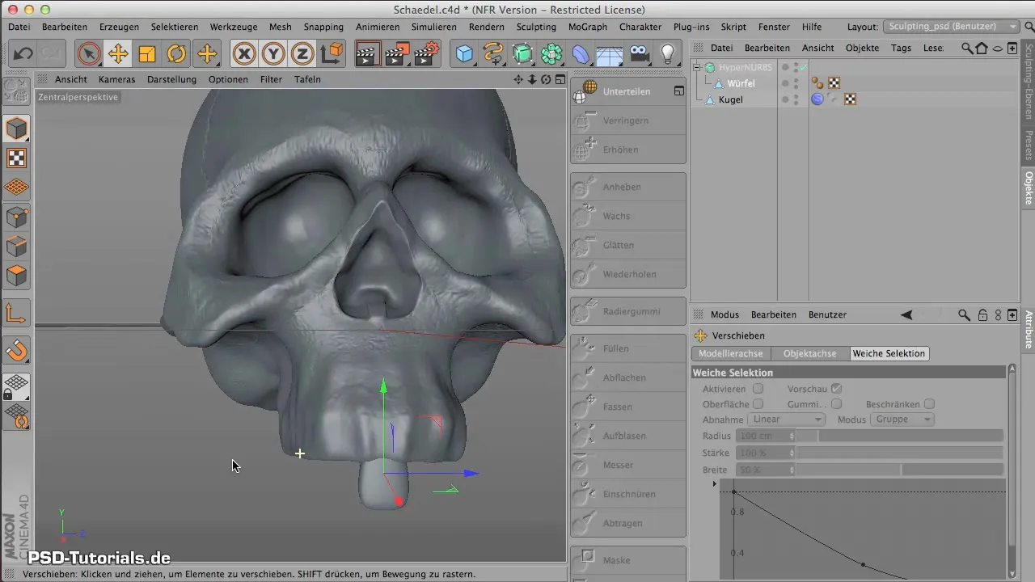Switch to the Modellierachse tab
1035x582 pixels.
click(x=731, y=354)
